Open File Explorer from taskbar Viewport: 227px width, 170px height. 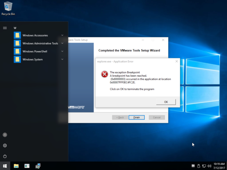[16, 166]
